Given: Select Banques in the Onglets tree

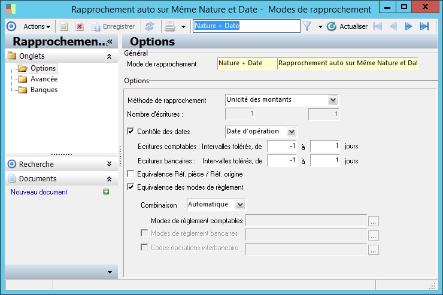Looking at the screenshot, I should click(x=44, y=90).
